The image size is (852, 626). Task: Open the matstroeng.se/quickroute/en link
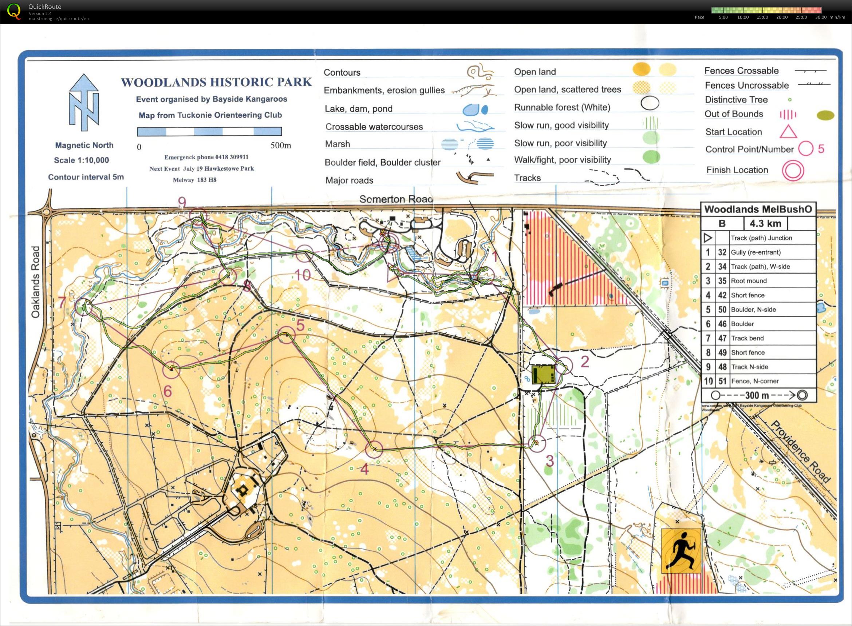coord(58,19)
